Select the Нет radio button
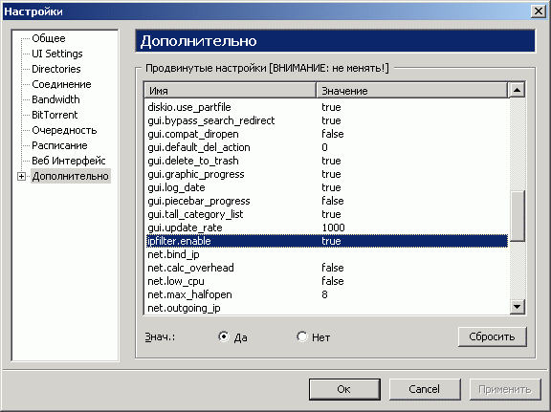551x412 pixels. coord(302,336)
